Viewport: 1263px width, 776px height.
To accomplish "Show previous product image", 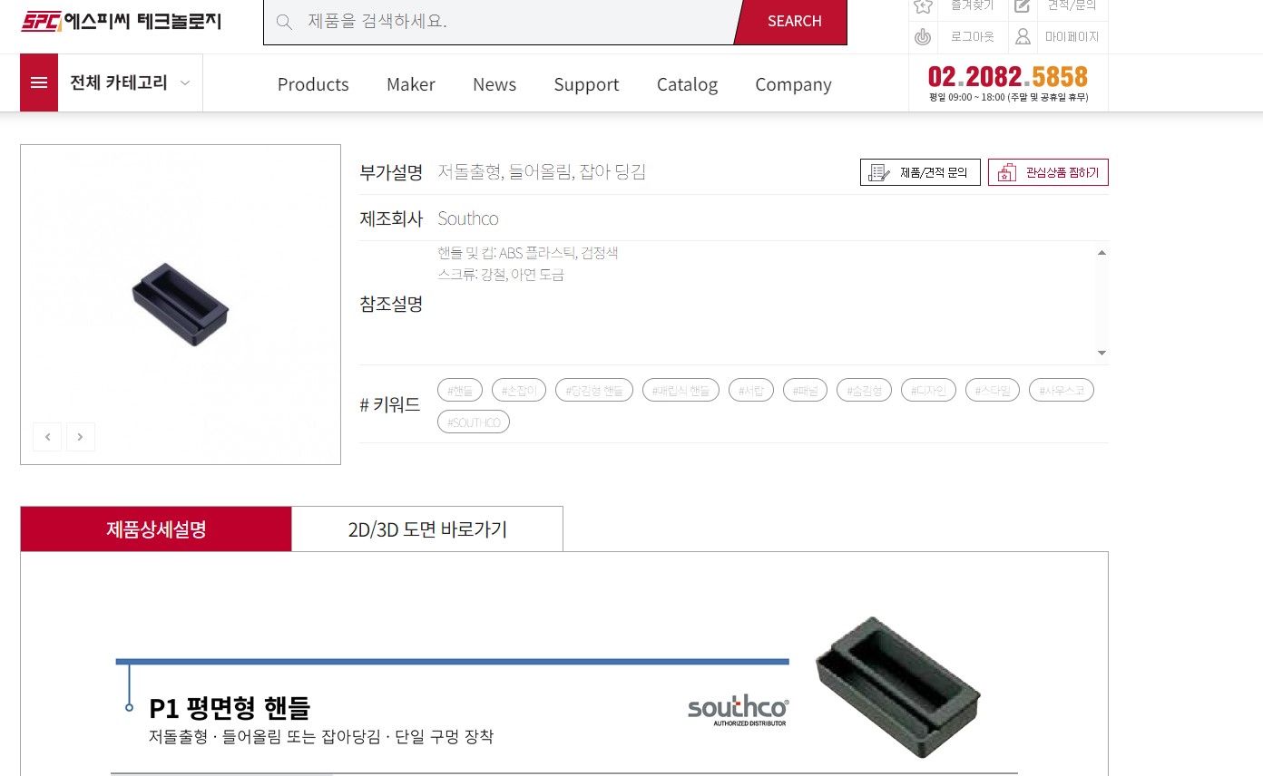I will pyautogui.click(x=47, y=437).
